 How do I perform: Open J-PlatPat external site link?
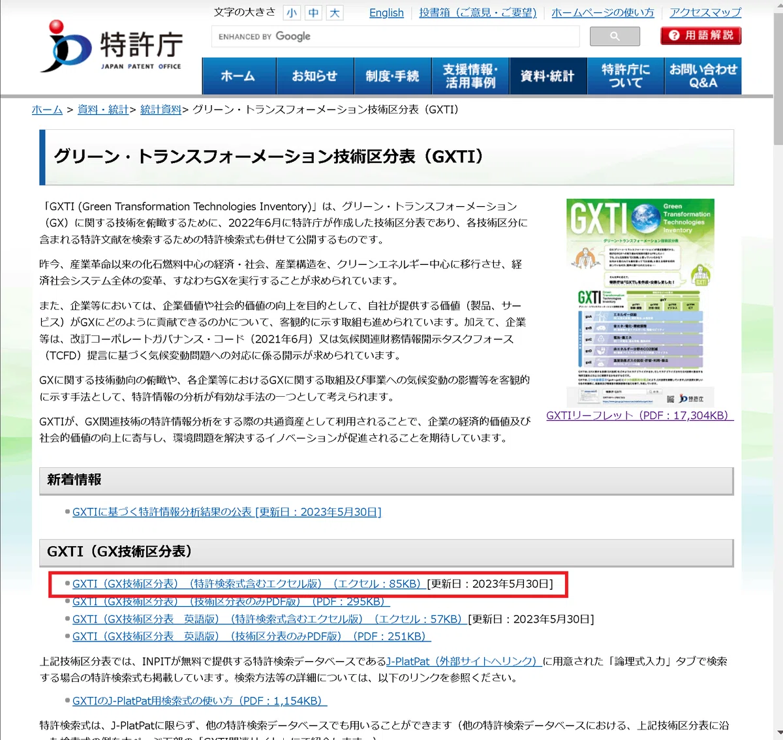point(464,662)
